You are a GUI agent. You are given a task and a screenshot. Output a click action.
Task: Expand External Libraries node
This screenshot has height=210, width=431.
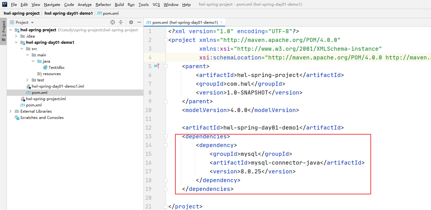coord(10,111)
